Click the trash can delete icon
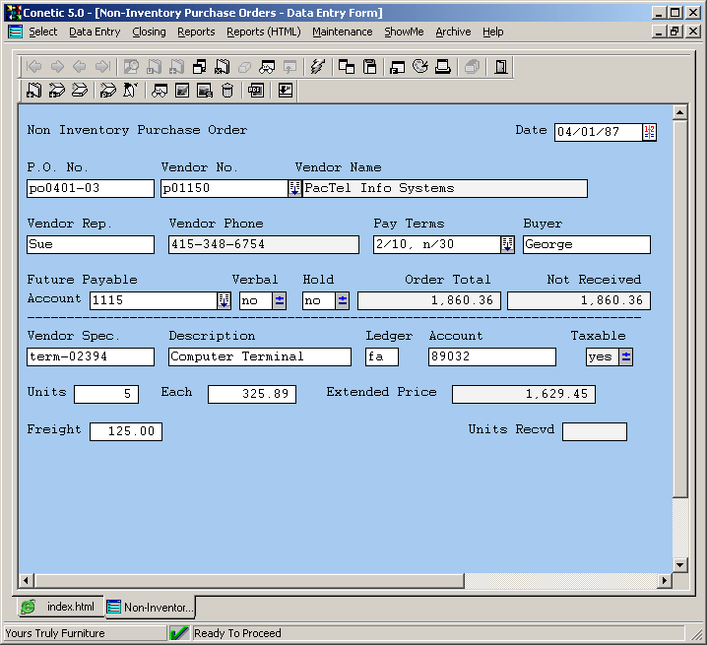Viewport: 707px width, 645px height. point(227,91)
